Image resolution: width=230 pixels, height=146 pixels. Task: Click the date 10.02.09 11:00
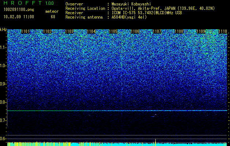(x=19, y=17)
